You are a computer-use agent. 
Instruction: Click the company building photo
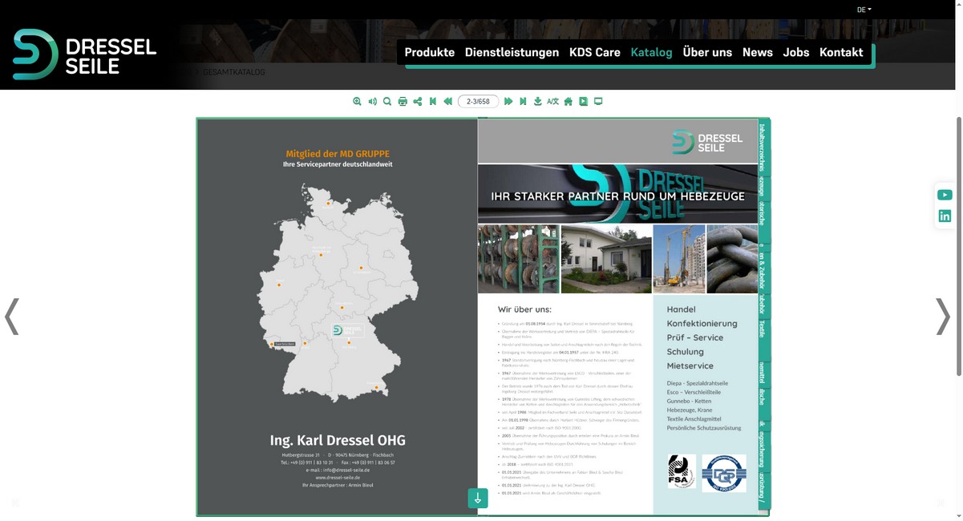pyautogui.click(x=606, y=259)
